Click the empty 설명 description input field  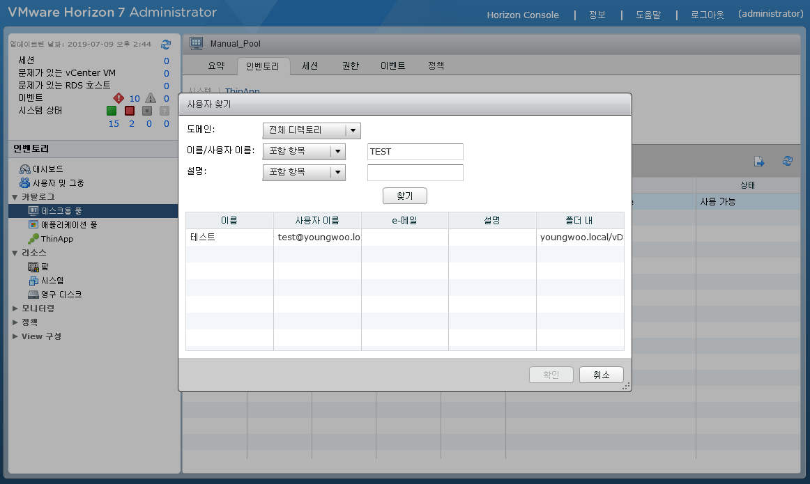point(415,172)
